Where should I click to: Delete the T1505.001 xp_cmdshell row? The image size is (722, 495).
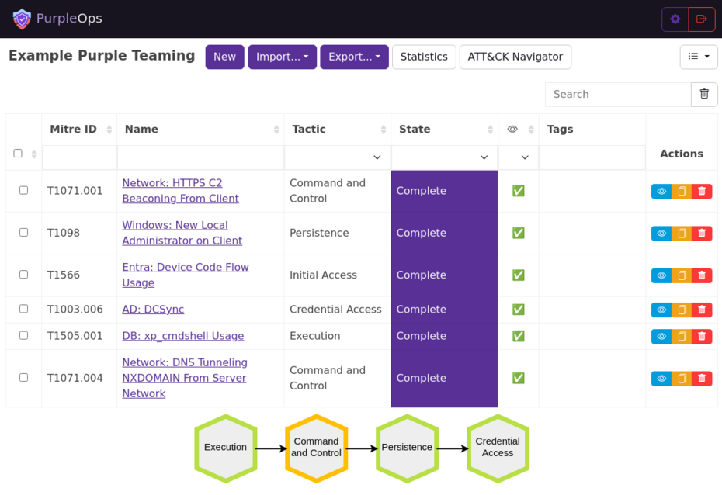[x=702, y=337]
